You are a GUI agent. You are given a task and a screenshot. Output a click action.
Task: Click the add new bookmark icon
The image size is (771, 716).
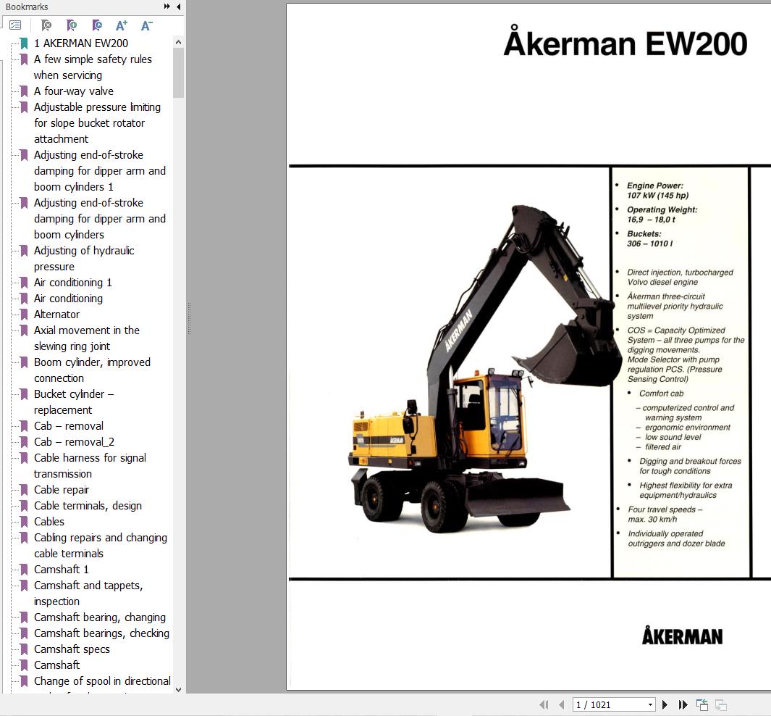point(72,25)
